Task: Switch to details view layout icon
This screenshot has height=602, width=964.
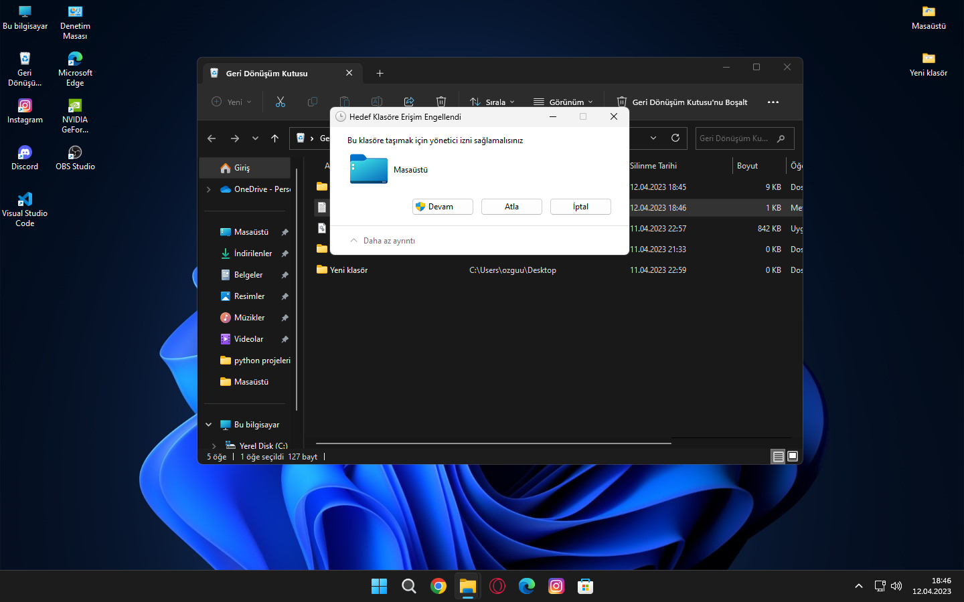Action: click(x=778, y=456)
